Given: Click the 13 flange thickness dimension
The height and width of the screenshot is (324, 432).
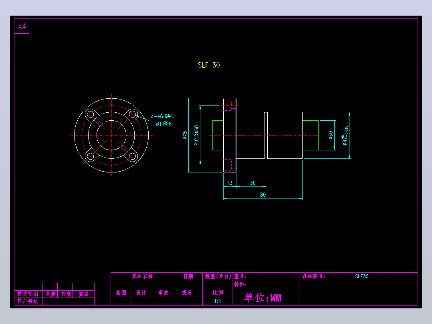Looking at the screenshot, I should point(230,183).
